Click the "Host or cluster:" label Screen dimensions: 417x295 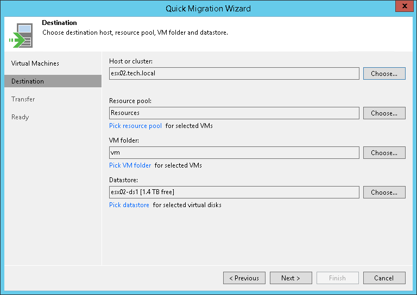(131, 61)
